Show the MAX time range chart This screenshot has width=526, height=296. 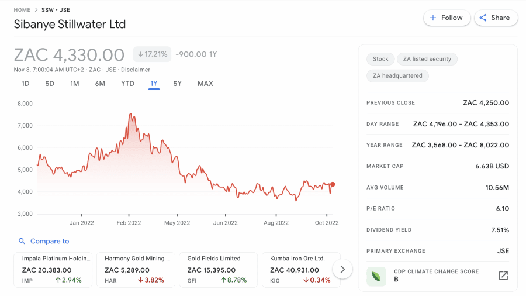205,84
